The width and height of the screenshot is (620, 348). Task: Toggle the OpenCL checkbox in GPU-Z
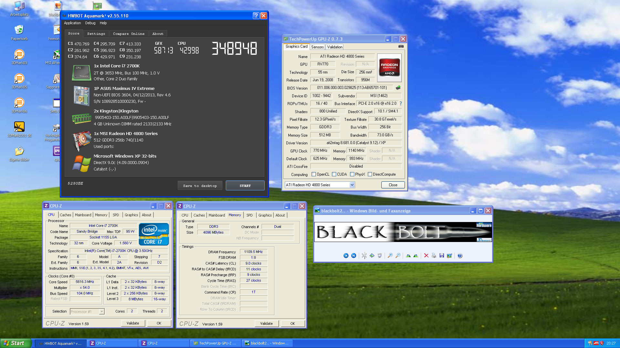314,174
